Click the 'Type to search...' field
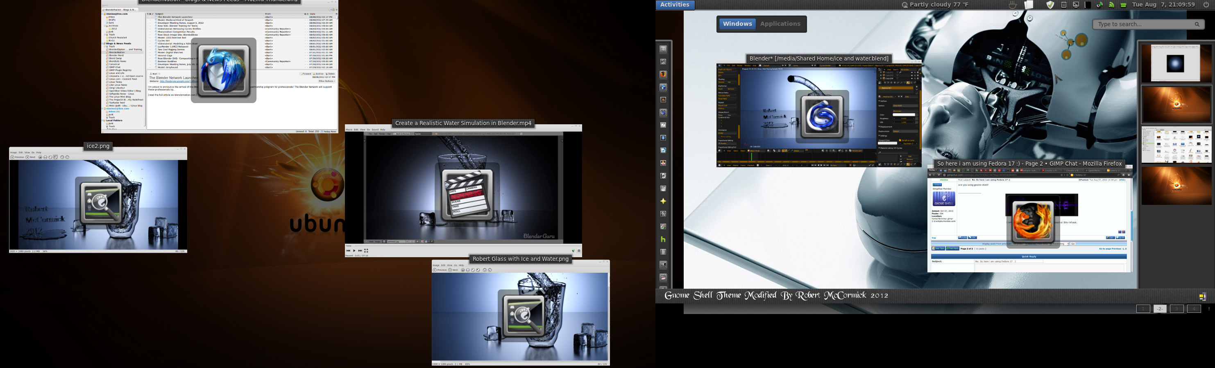Screen dimensions: 1215x368 coord(1148,24)
